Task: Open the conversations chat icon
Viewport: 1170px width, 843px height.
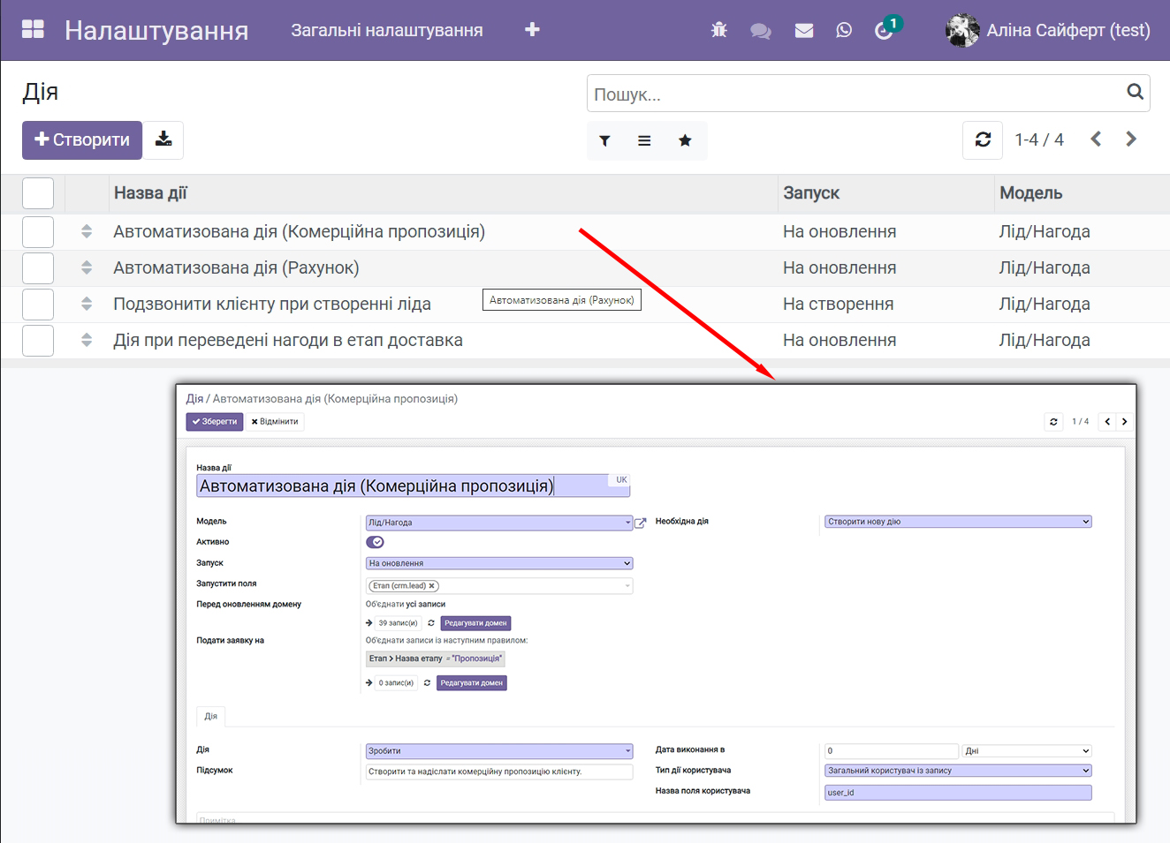Action: pos(760,30)
